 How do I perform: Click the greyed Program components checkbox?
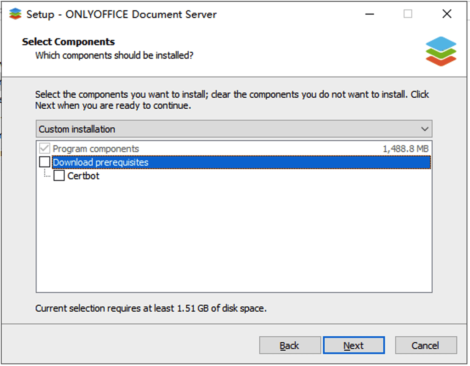[x=45, y=149]
